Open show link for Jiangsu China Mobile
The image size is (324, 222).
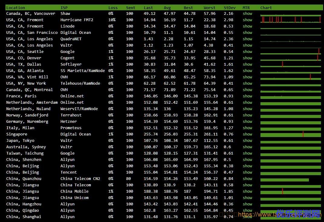[247, 191]
